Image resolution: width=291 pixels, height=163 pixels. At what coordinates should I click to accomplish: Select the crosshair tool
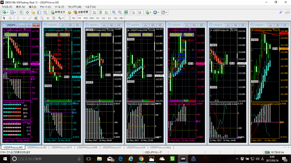tap(11, 18)
